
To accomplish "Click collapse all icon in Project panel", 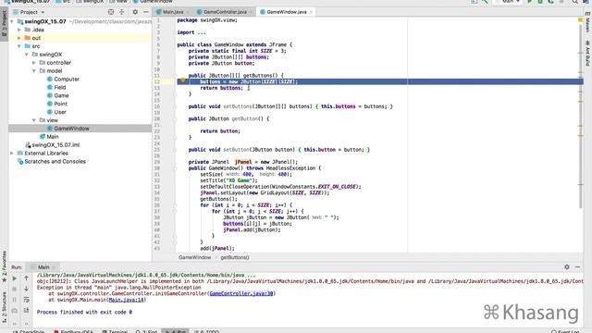I will tap(121, 12).
